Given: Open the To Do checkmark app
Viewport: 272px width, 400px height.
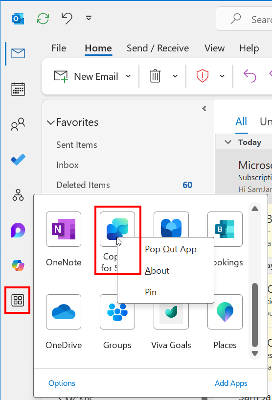Looking at the screenshot, I should (18, 160).
